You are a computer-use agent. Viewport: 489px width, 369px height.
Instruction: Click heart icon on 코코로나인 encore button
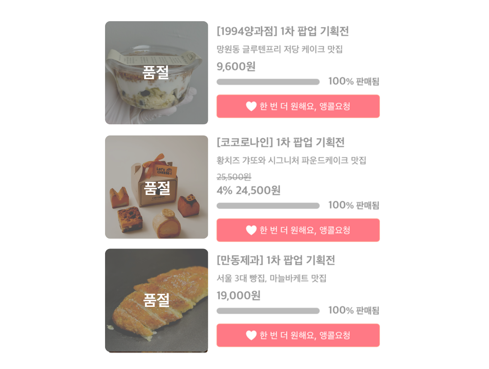click(x=251, y=230)
